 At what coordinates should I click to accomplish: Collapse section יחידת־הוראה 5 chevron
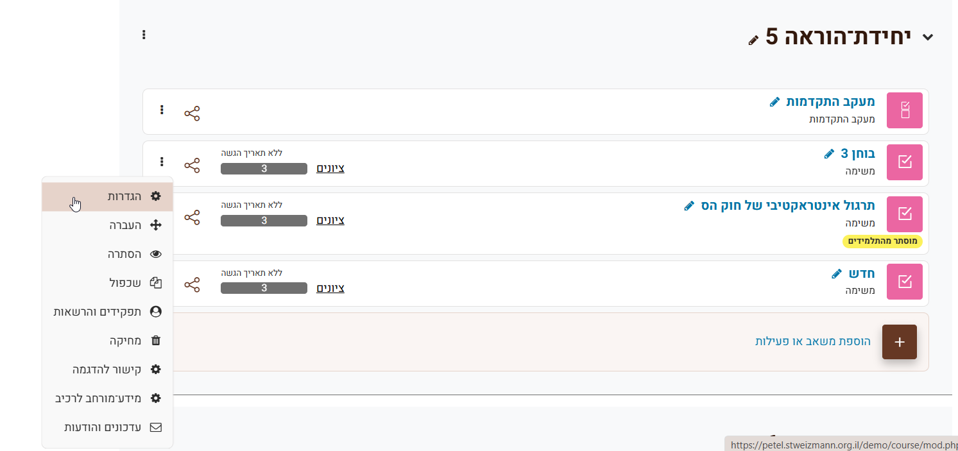pos(927,37)
